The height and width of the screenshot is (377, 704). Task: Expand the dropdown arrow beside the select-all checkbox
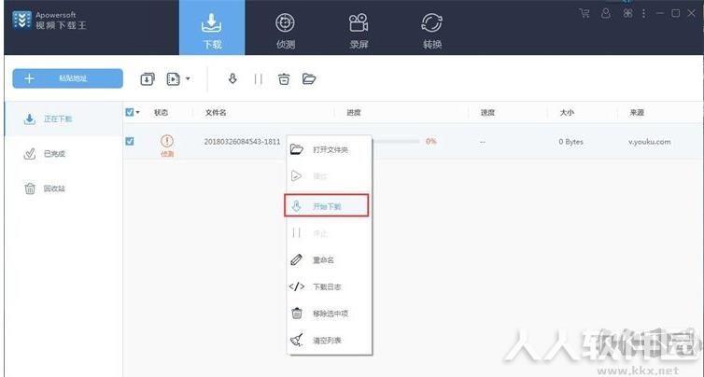(138, 113)
